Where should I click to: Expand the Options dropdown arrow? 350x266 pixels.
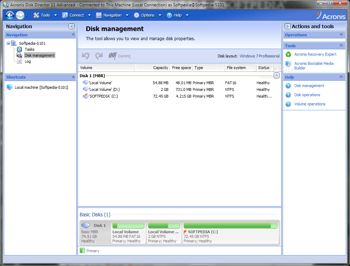(160, 16)
